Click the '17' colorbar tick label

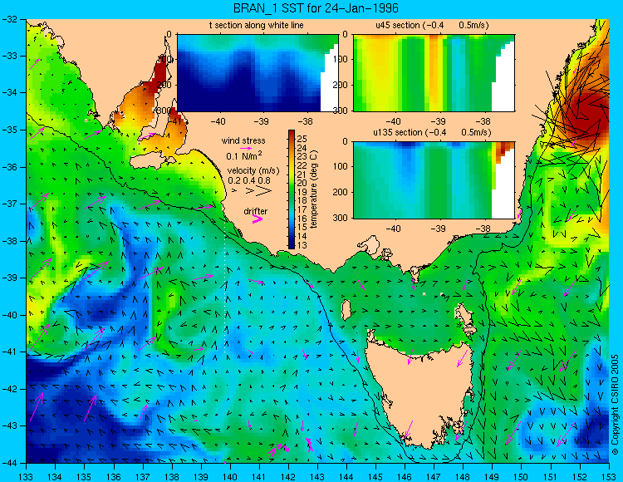tap(302, 209)
